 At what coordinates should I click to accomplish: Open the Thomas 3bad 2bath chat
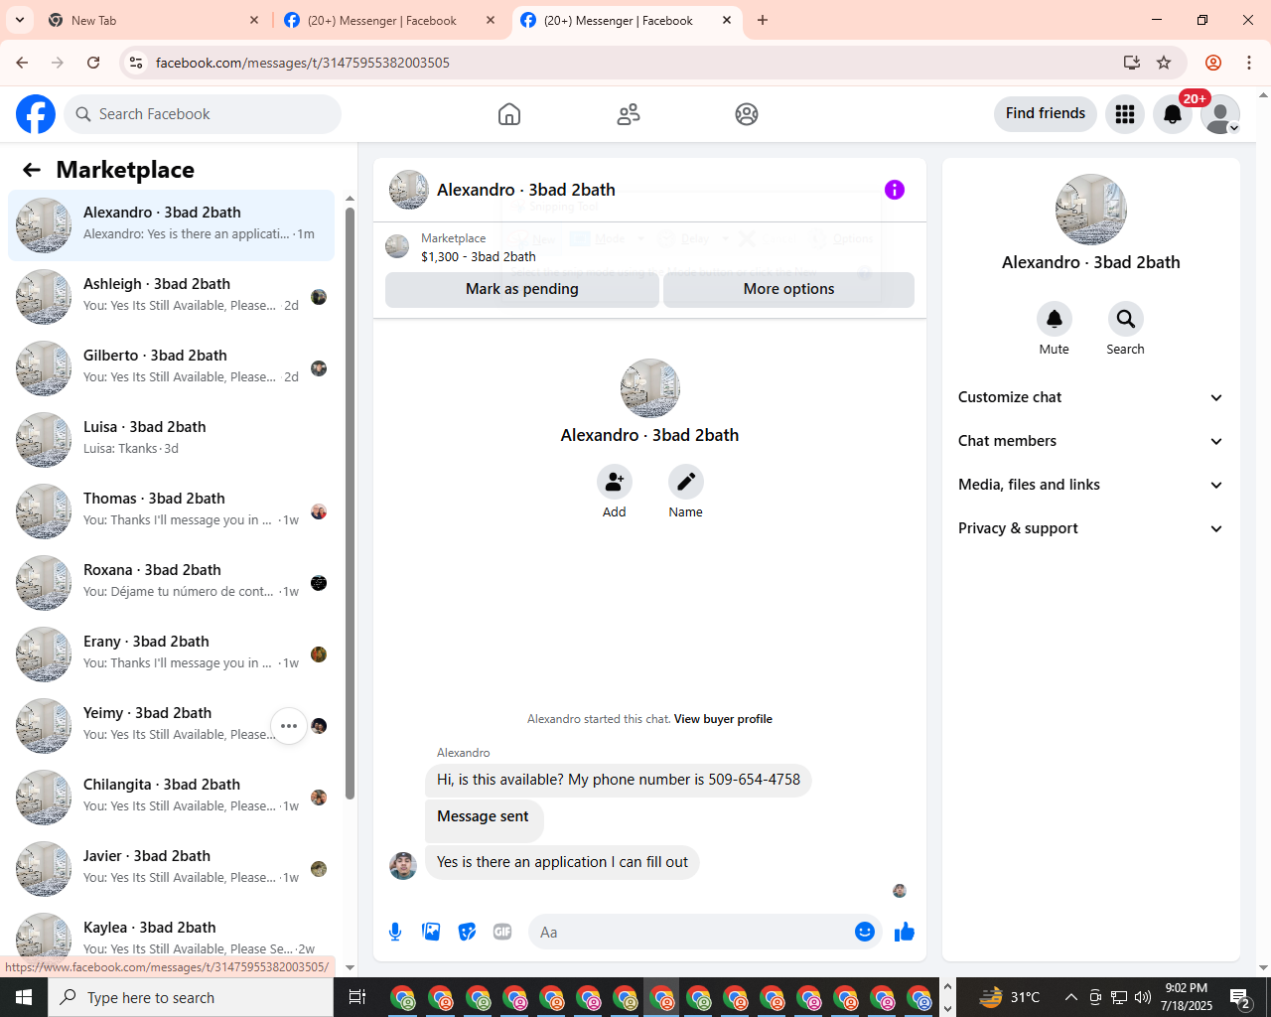tap(171, 511)
